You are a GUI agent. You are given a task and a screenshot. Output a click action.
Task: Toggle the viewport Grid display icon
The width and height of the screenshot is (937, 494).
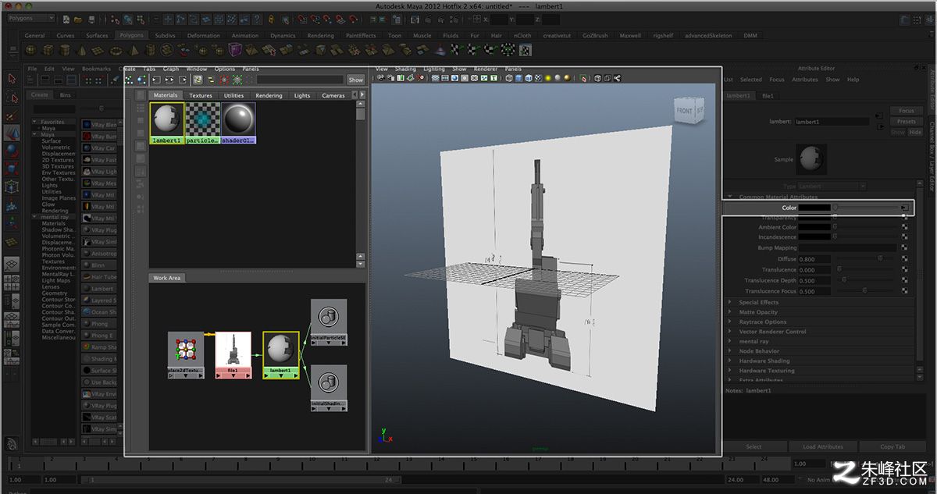435,78
